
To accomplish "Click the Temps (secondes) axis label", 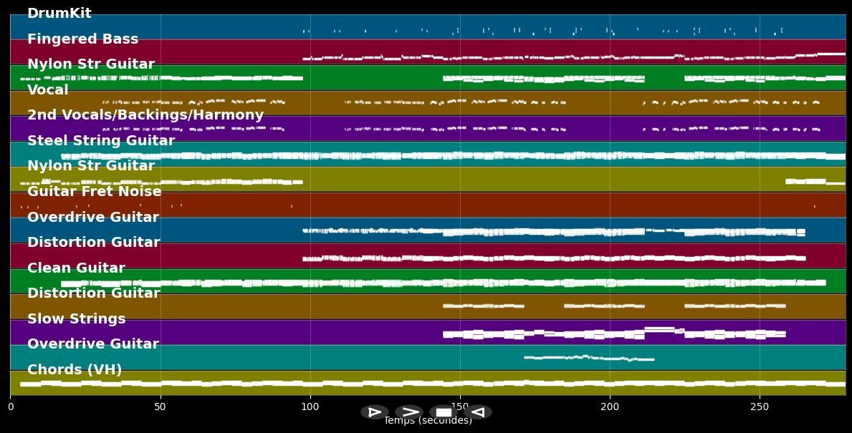I will click(428, 422).
